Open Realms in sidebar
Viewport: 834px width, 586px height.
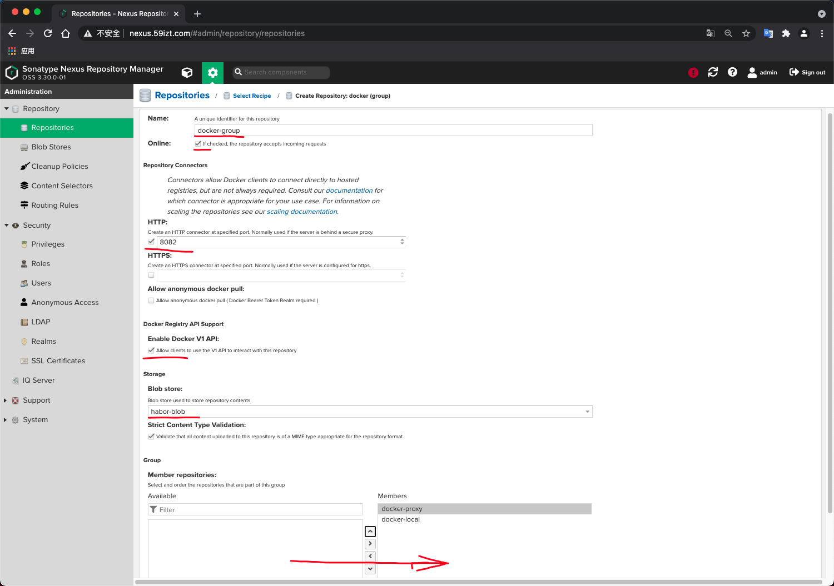[67, 342]
